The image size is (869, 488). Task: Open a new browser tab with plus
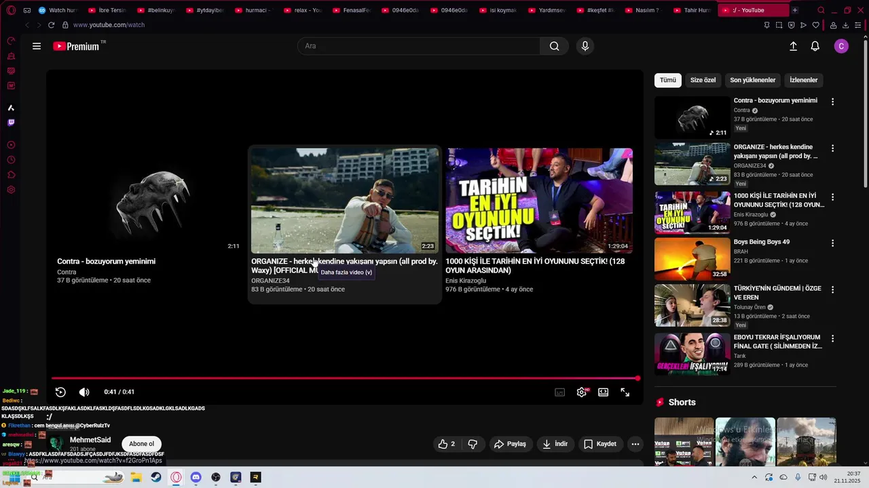795,10
